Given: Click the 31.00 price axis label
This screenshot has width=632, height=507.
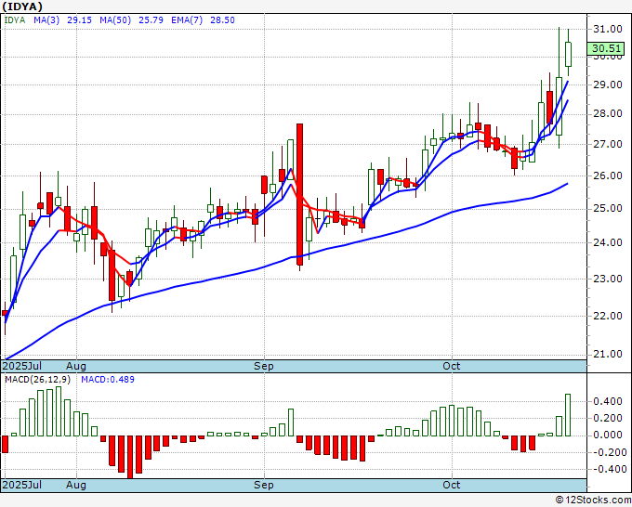Looking at the screenshot, I should 608,29.
